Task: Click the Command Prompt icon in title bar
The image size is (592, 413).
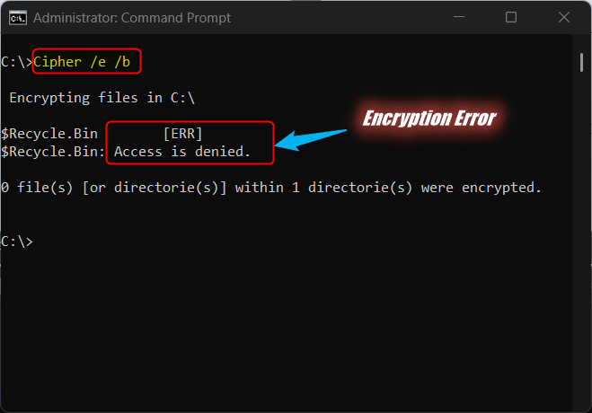Action: click(17, 17)
